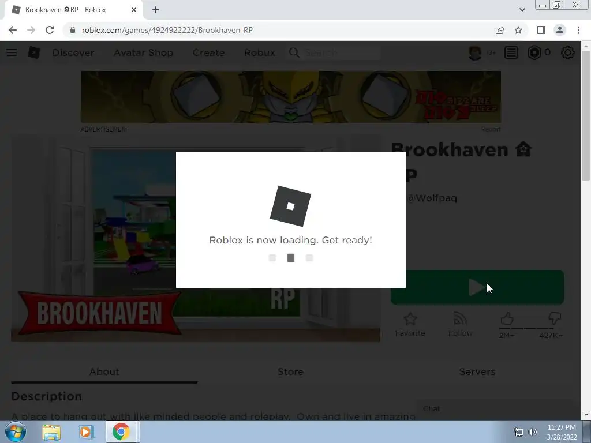
Task: Open the volume speaker tray icon
Action: point(533,432)
